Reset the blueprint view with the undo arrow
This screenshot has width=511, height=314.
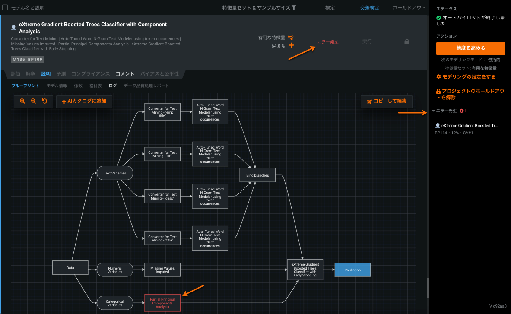pyautogui.click(x=44, y=101)
